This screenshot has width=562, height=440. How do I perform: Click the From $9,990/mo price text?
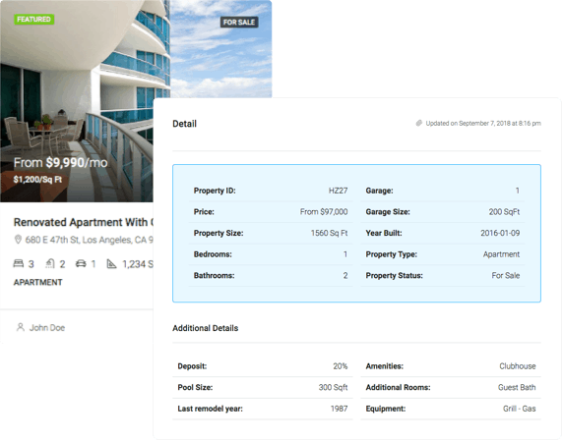[61, 163]
